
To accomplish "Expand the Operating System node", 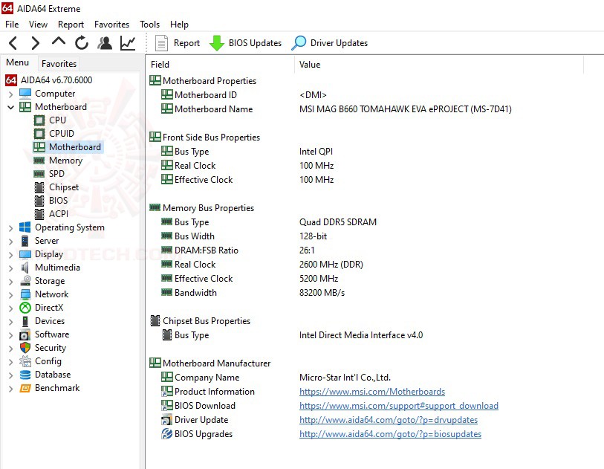I will click(11, 227).
